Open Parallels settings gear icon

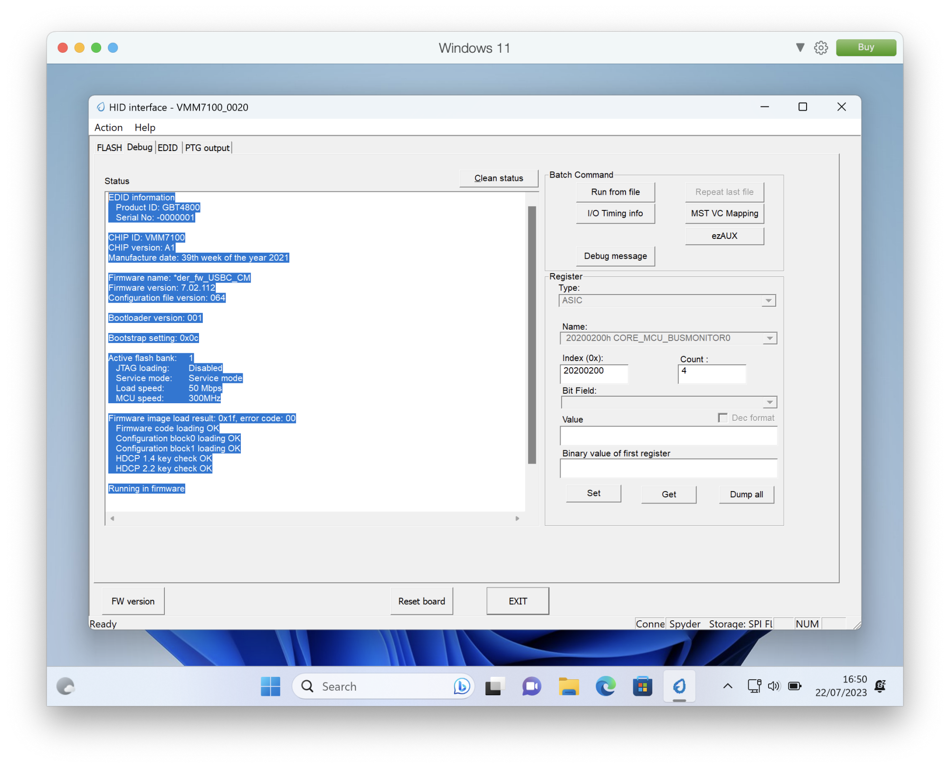[x=821, y=47]
